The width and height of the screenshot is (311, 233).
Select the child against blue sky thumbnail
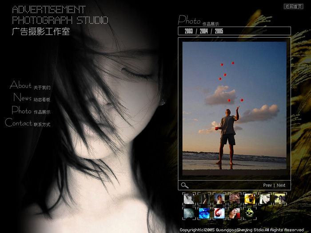pyautogui.click(x=219, y=199)
